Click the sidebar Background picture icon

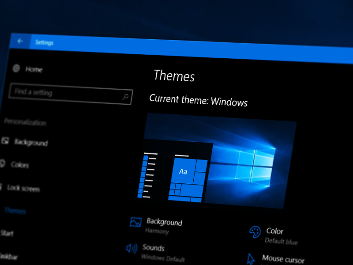(x=5, y=141)
